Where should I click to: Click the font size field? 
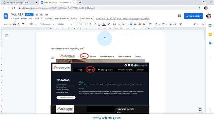81,24
